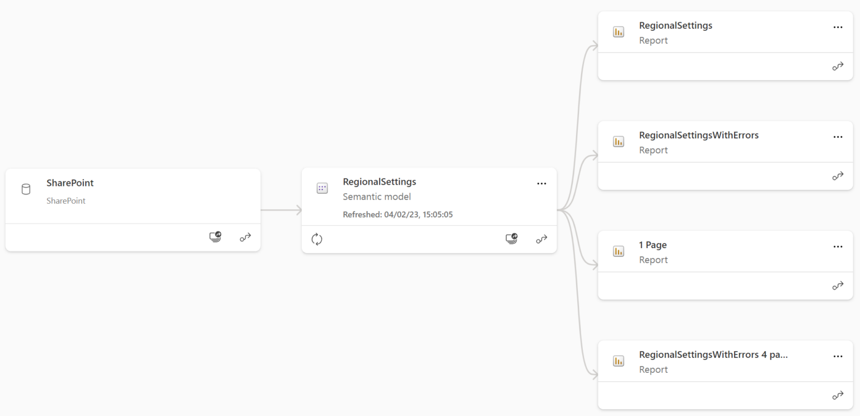860x416 pixels.
Task: Open options menu on the semantic model card
Action: [541, 183]
